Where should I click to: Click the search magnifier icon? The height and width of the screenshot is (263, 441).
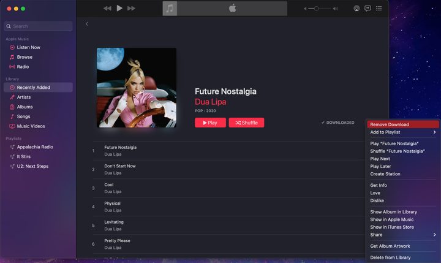pyautogui.click(x=9, y=26)
